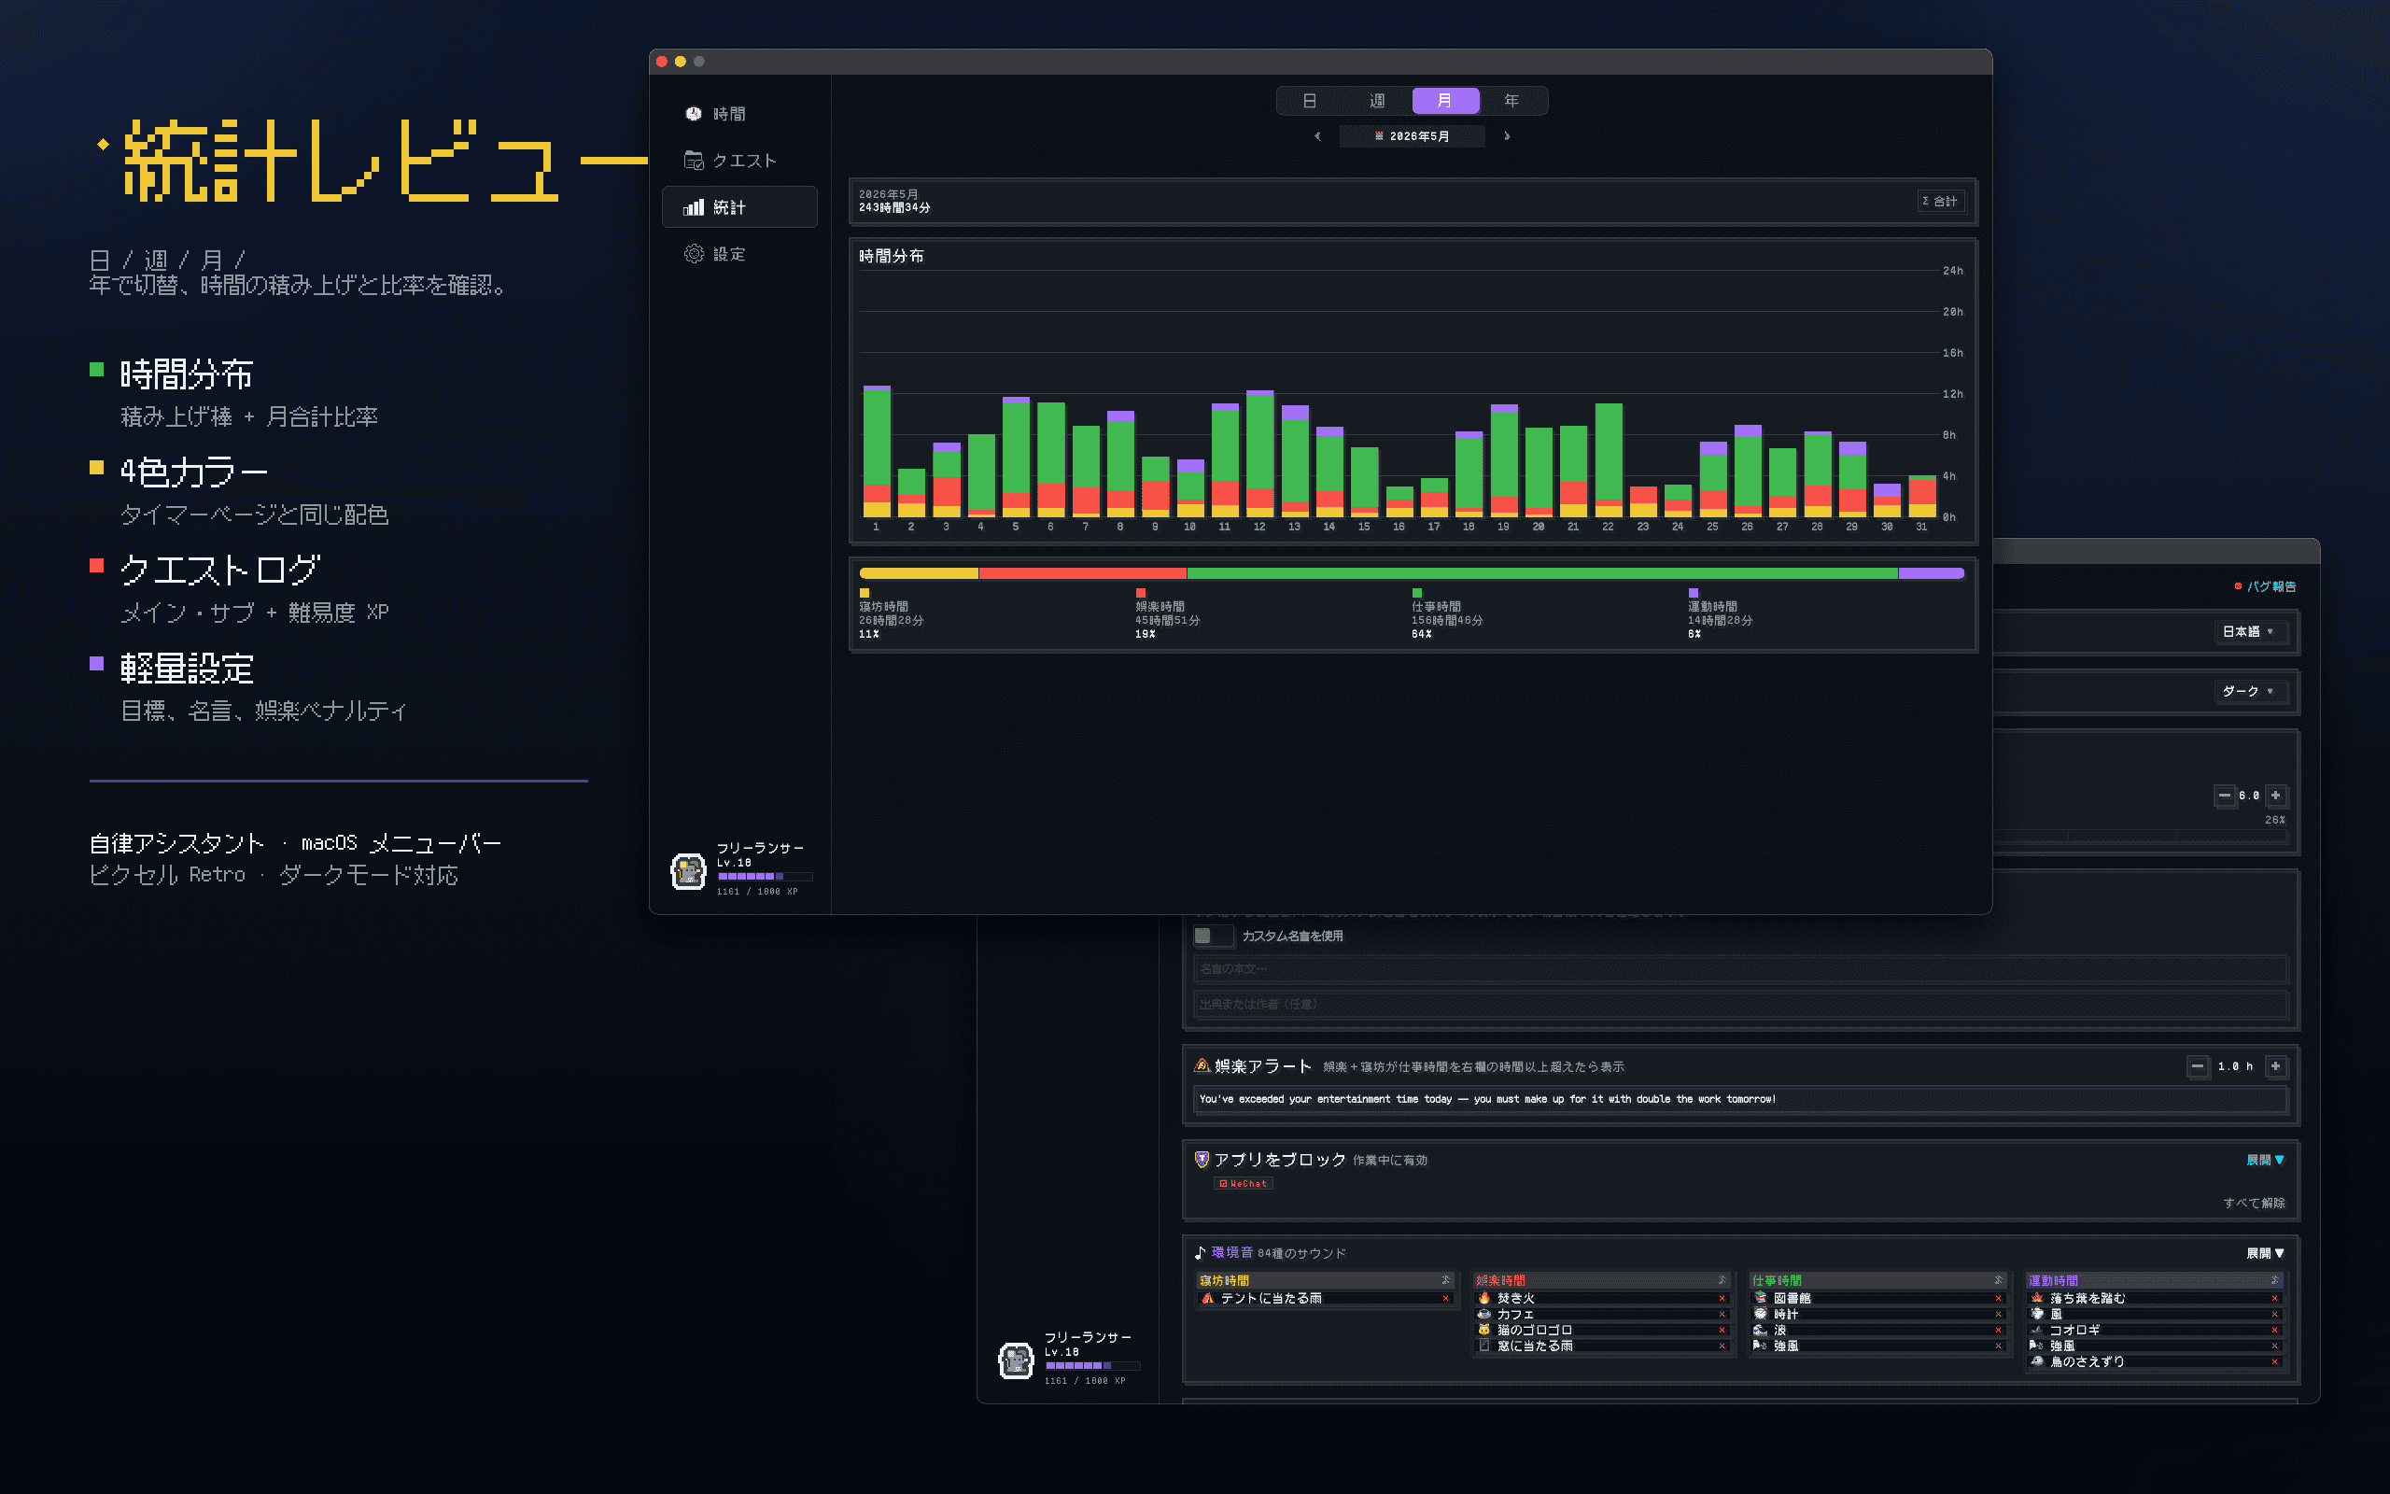
Task: Increase 娯楽アラート hours with plus button
Action: tap(2275, 1066)
